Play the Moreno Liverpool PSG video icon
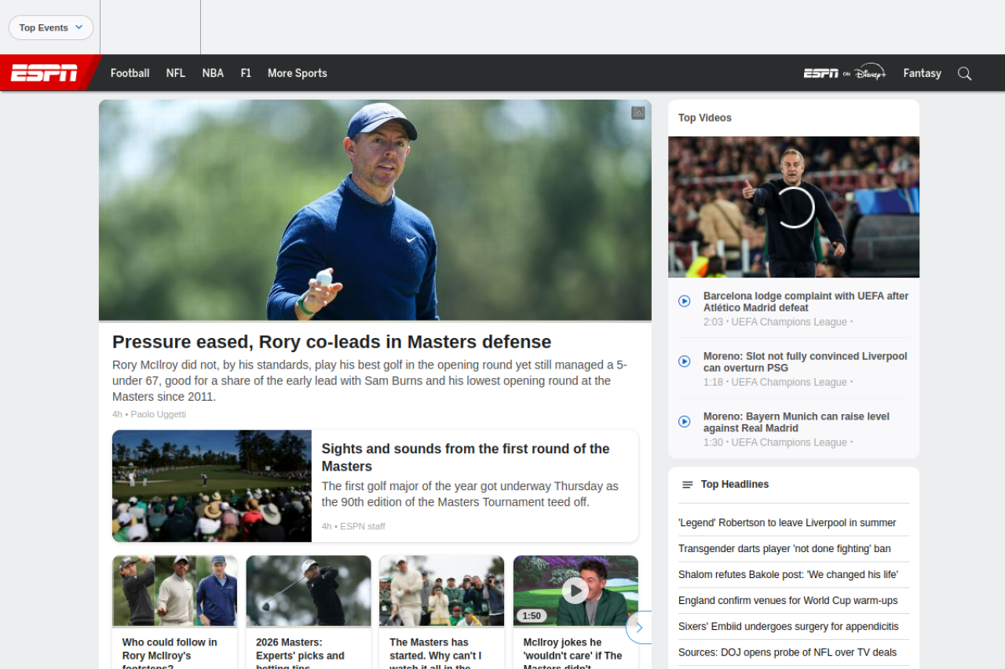This screenshot has height=669, width=1005. (x=684, y=362)
